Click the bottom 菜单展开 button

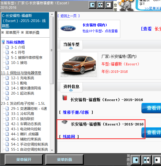click(24, 160)
